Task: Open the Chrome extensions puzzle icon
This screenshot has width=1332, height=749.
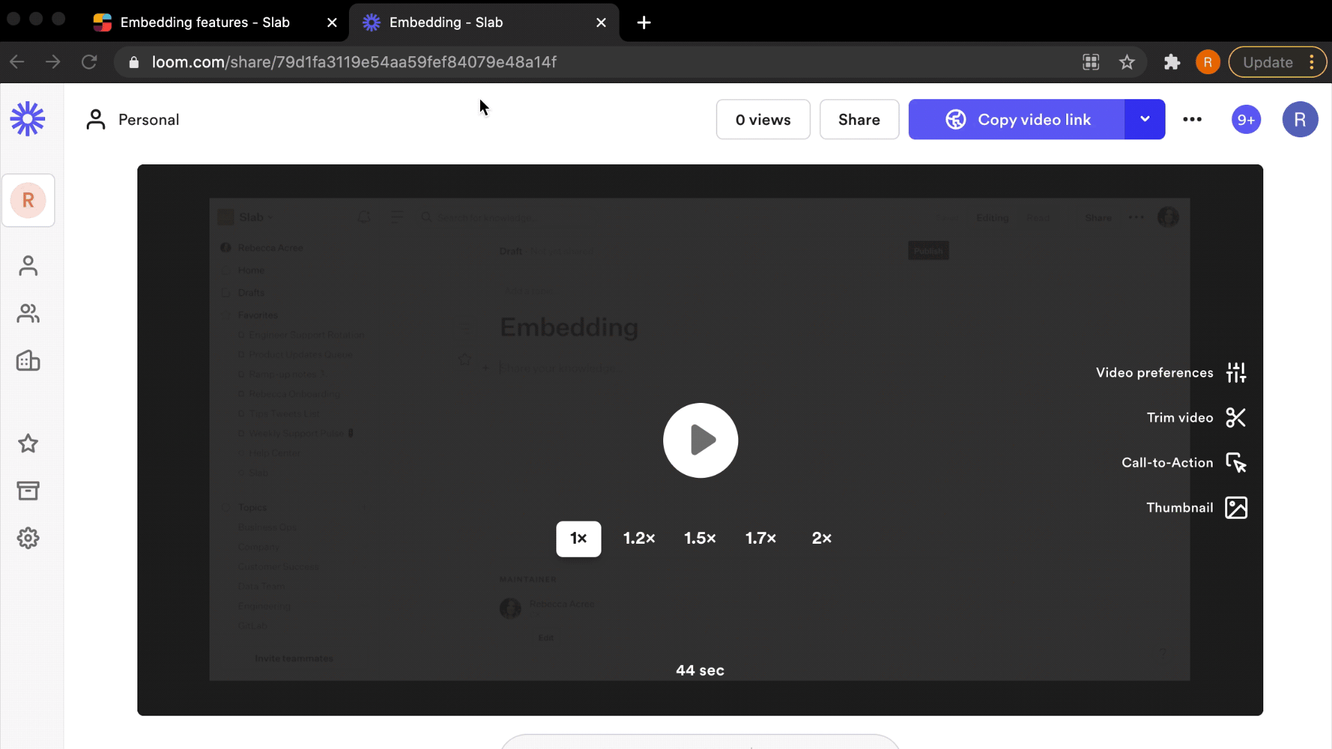Action: pyautogui.click(x=1172, y=62)
